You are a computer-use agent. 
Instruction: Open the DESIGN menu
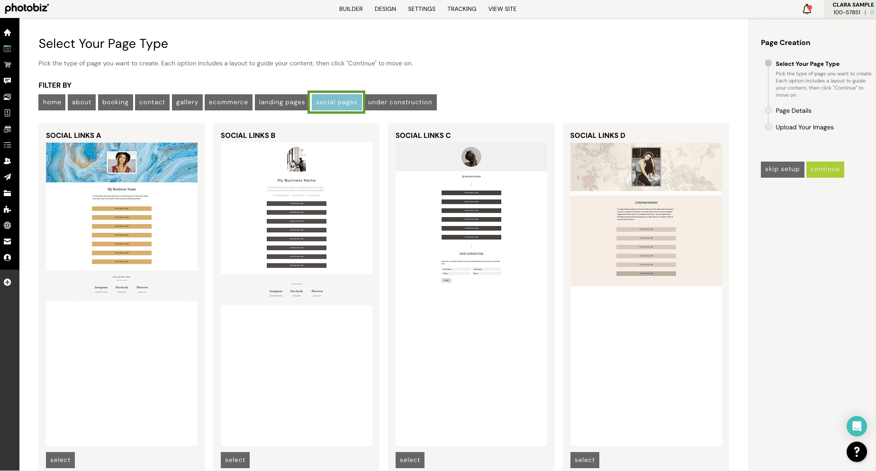pos(385,9)
